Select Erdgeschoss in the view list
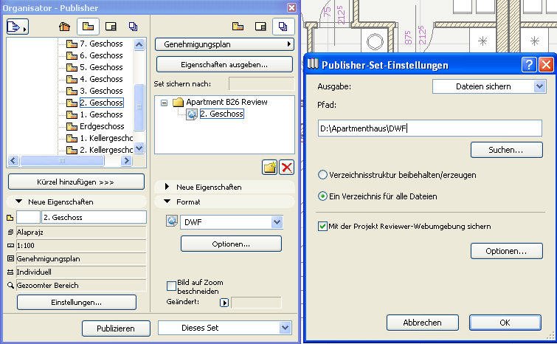 [x=102, y=126]
